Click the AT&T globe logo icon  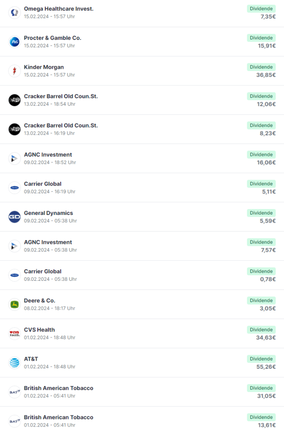coord(14,363)
